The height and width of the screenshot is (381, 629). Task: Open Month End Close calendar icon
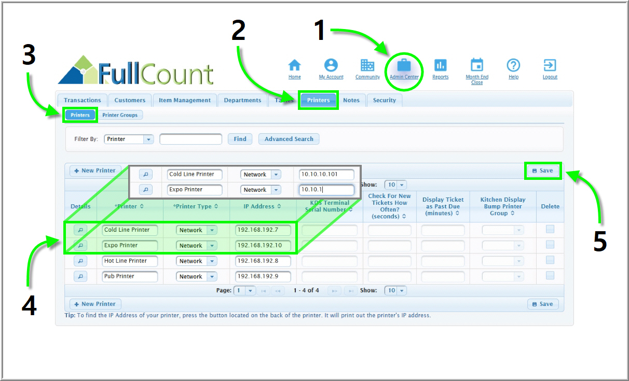tap(476, 65)
